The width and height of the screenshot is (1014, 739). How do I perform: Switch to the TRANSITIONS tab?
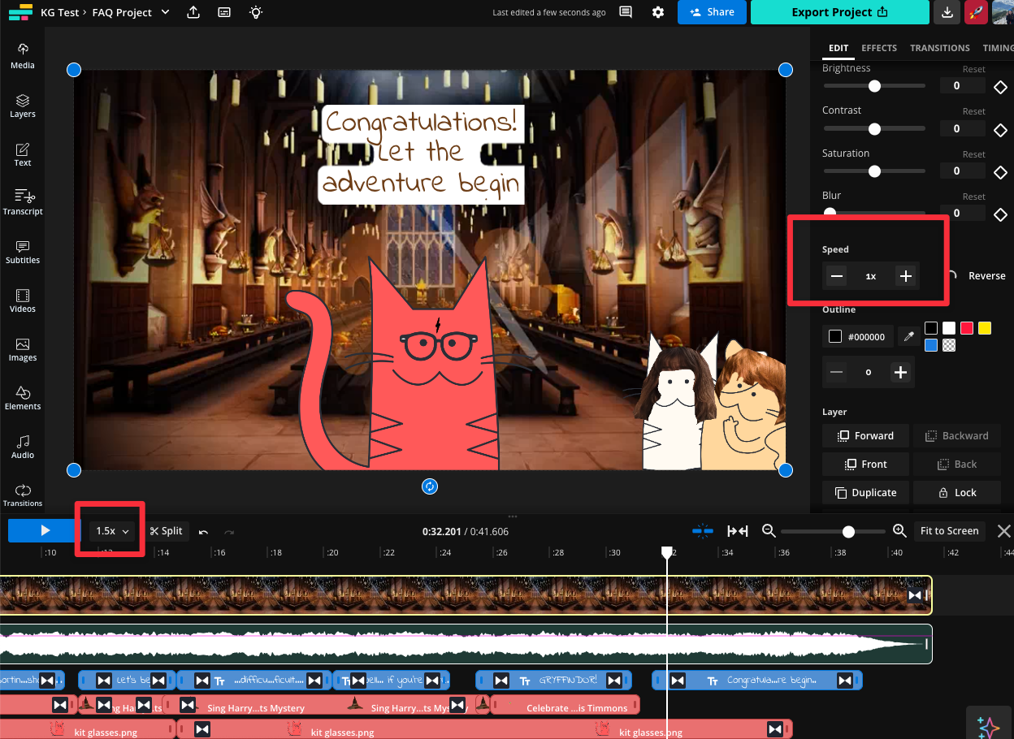click(939, 48)
